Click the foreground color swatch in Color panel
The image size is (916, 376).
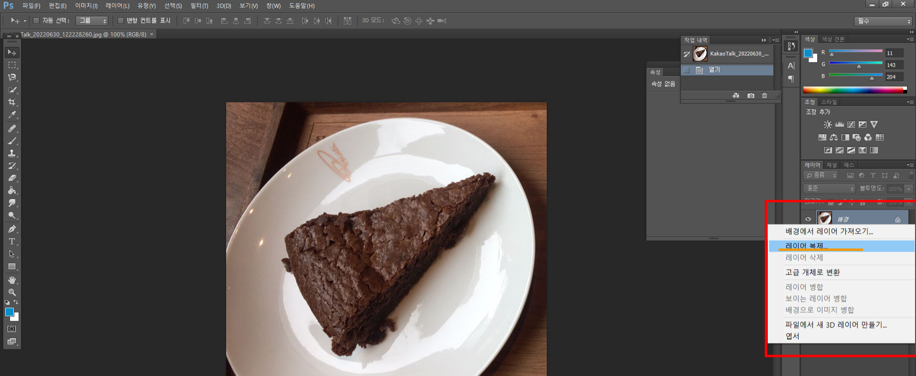[808, 53]
